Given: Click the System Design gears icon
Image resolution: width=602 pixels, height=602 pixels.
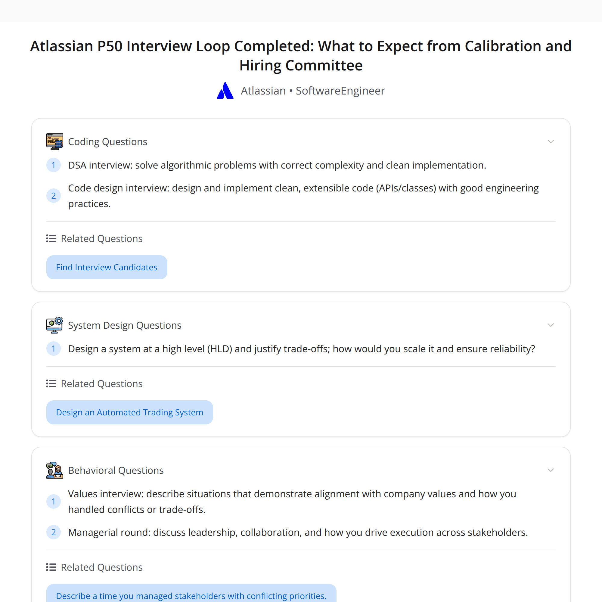Looking at the screenshot, I should pos(54,325).
